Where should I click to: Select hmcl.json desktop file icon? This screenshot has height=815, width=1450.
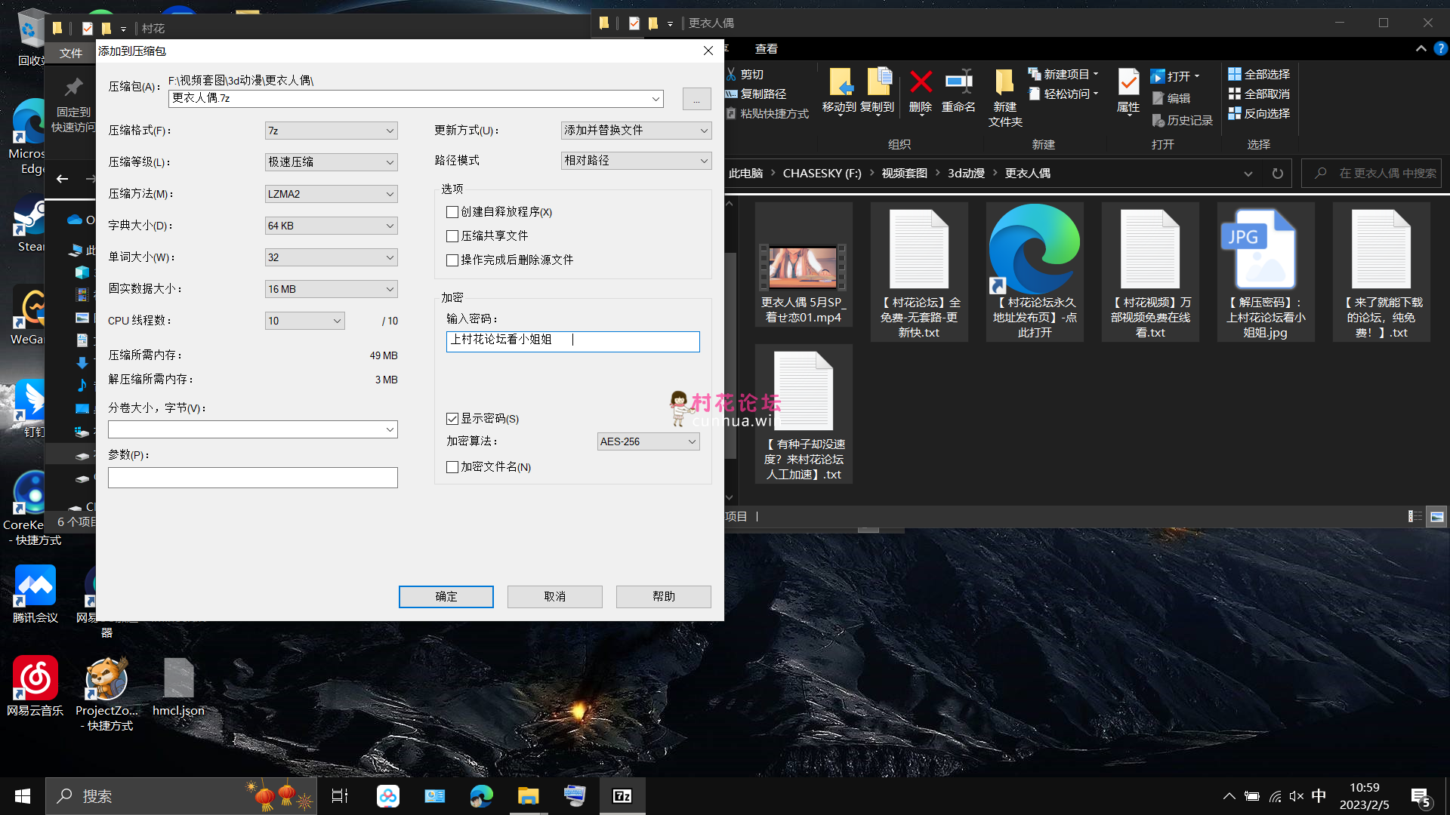tap(178, 685)
